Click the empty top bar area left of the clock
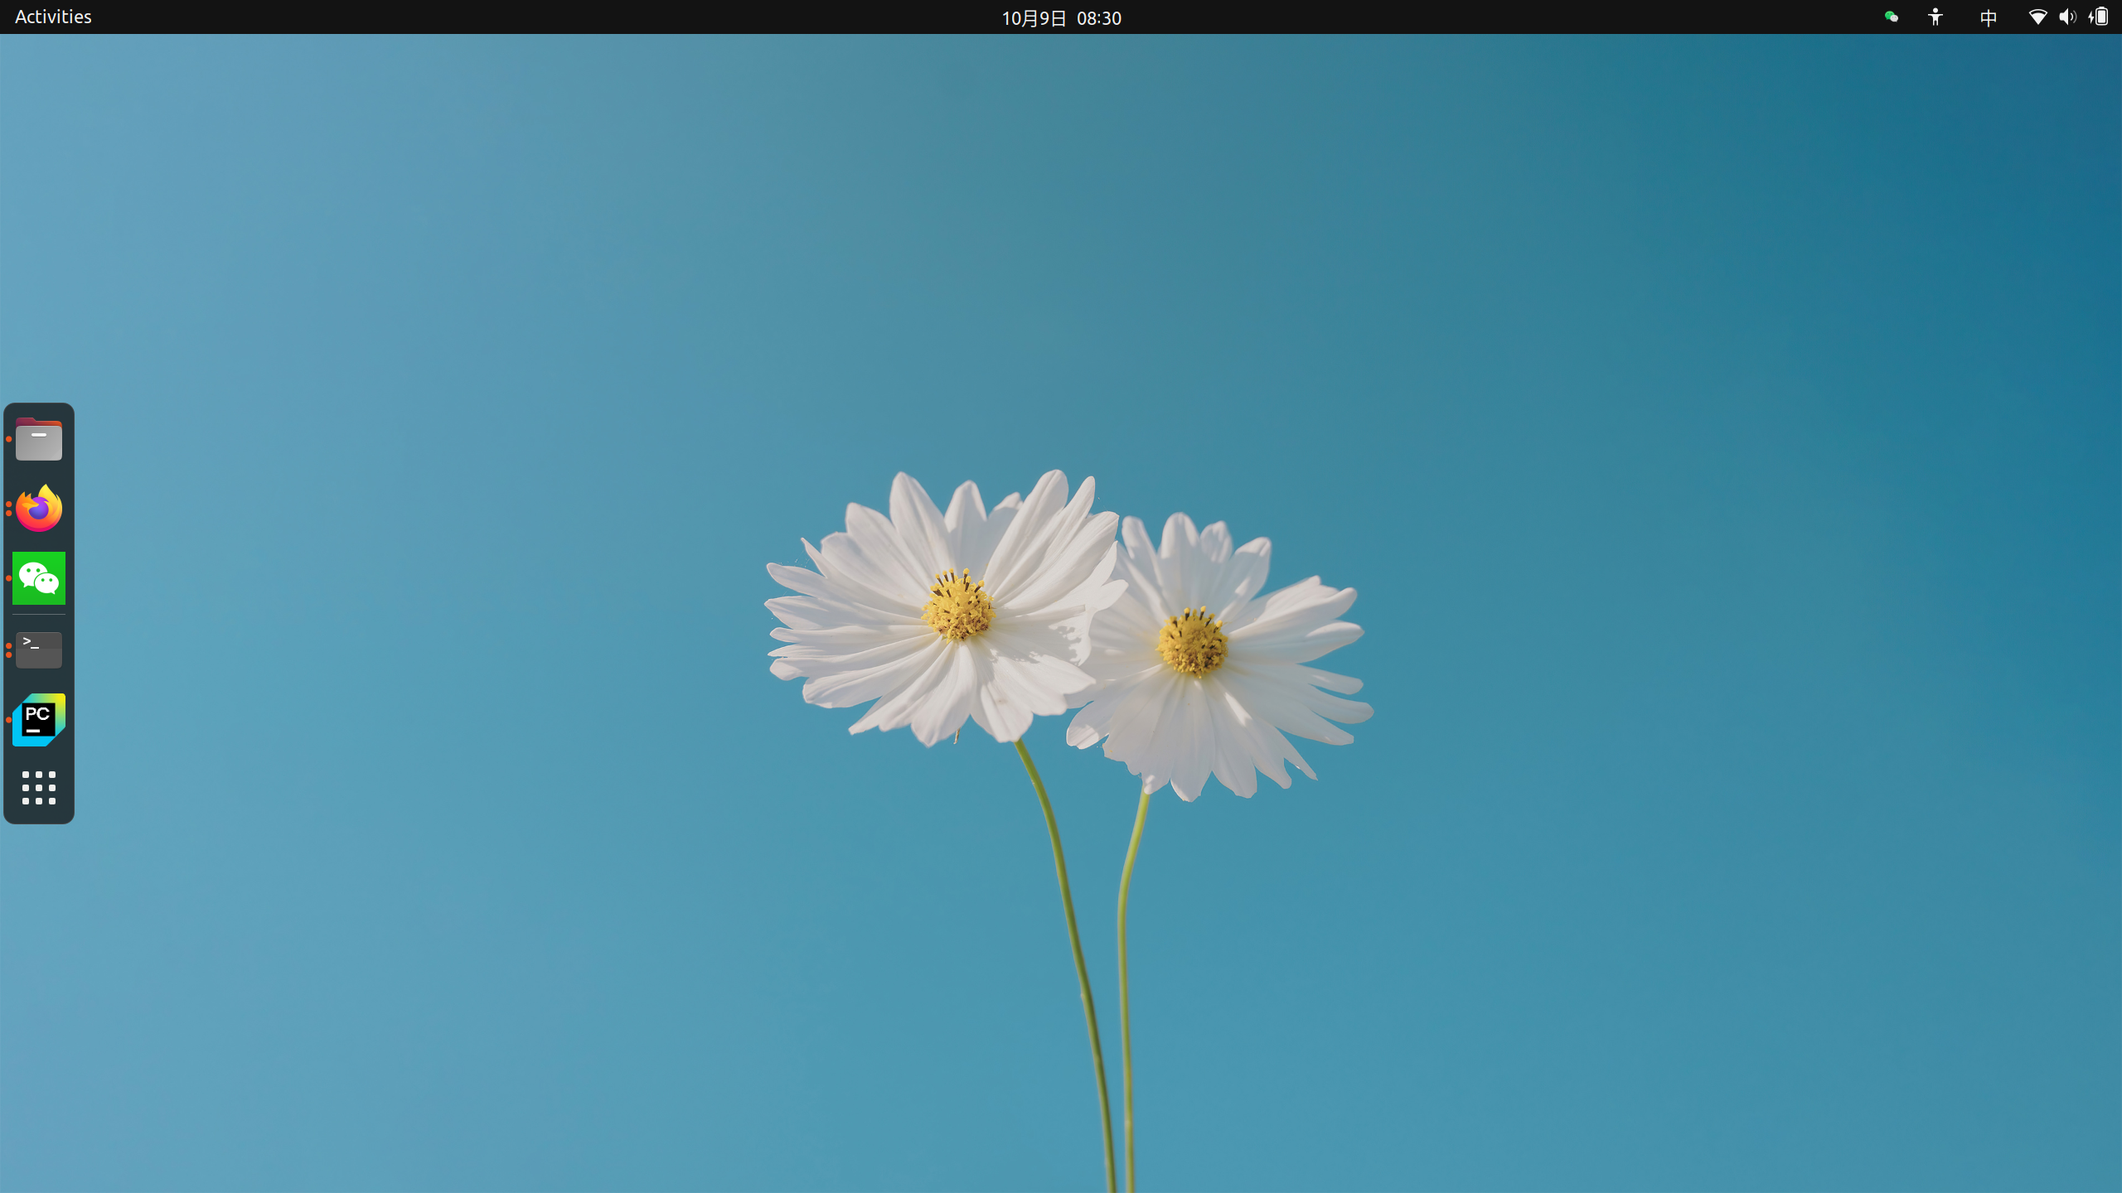Screen dimensions: 2122x1193 click(580, 17)
